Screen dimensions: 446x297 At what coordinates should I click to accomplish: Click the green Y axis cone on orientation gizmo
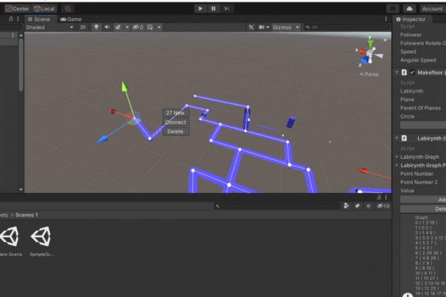pyautogui.click(x=370, y=44)
